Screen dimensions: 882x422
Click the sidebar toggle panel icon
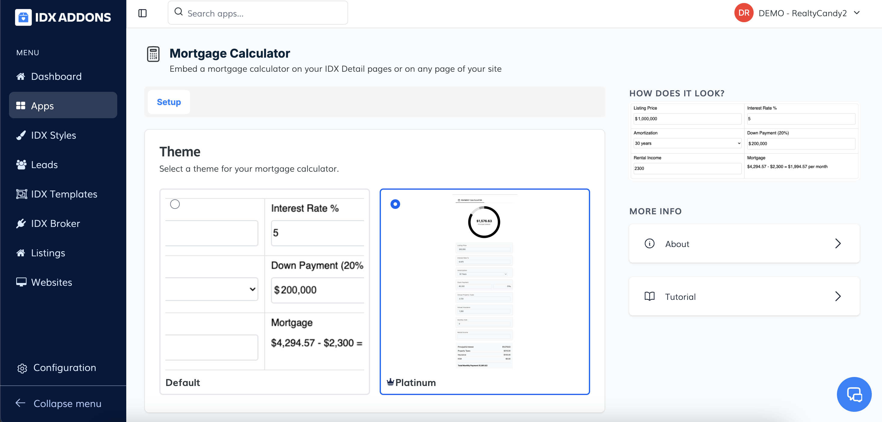click(x=142, y=13)
